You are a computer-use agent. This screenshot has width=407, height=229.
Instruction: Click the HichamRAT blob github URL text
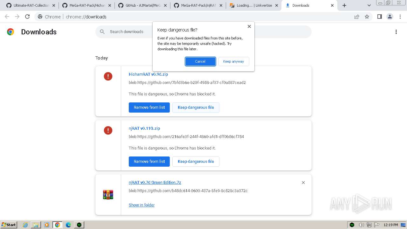click(187, 83)
